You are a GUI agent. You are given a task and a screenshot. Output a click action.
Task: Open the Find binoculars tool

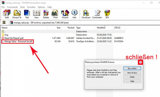pos(55,14)
